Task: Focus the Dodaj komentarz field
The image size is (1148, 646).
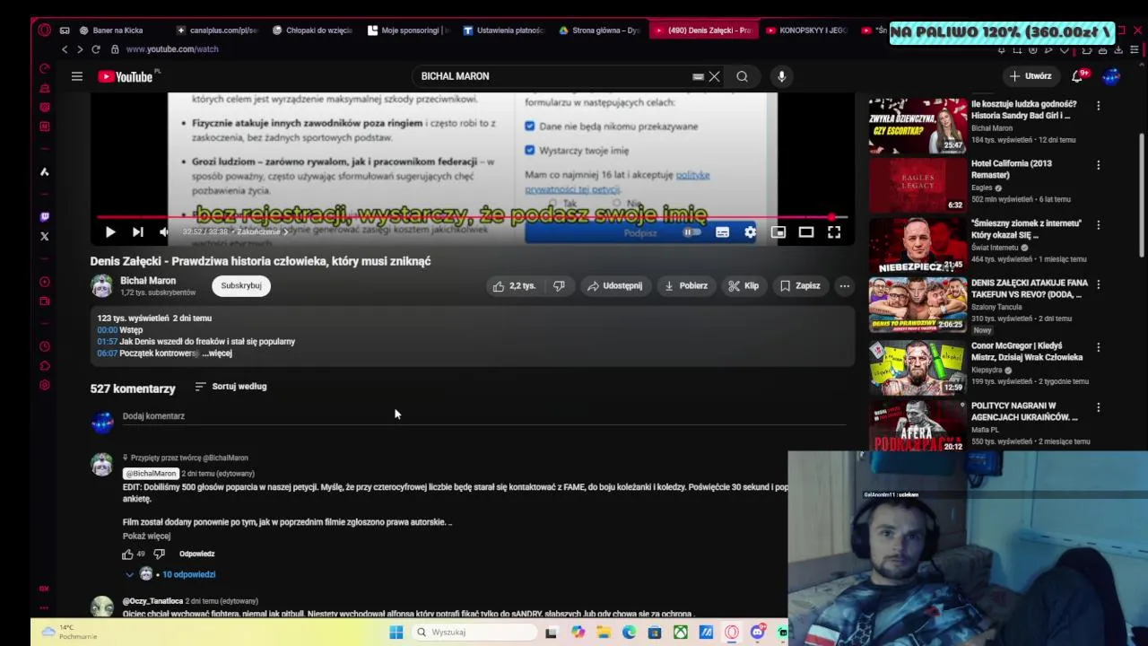Action: click(484, 416)
